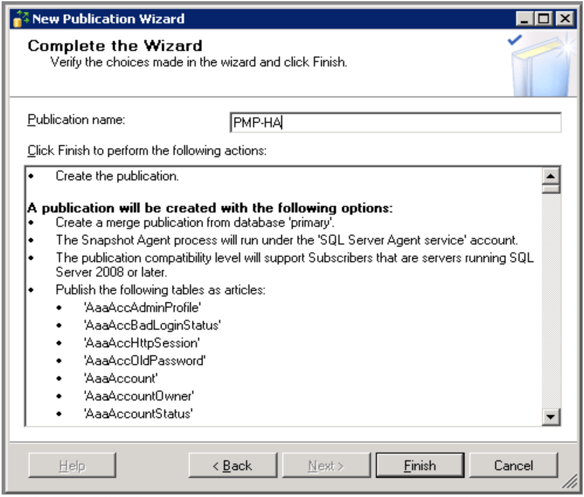This screenshot has width=584, height=497.
Task: Click the wizard book graphic in header
Action: click(540, 65)
